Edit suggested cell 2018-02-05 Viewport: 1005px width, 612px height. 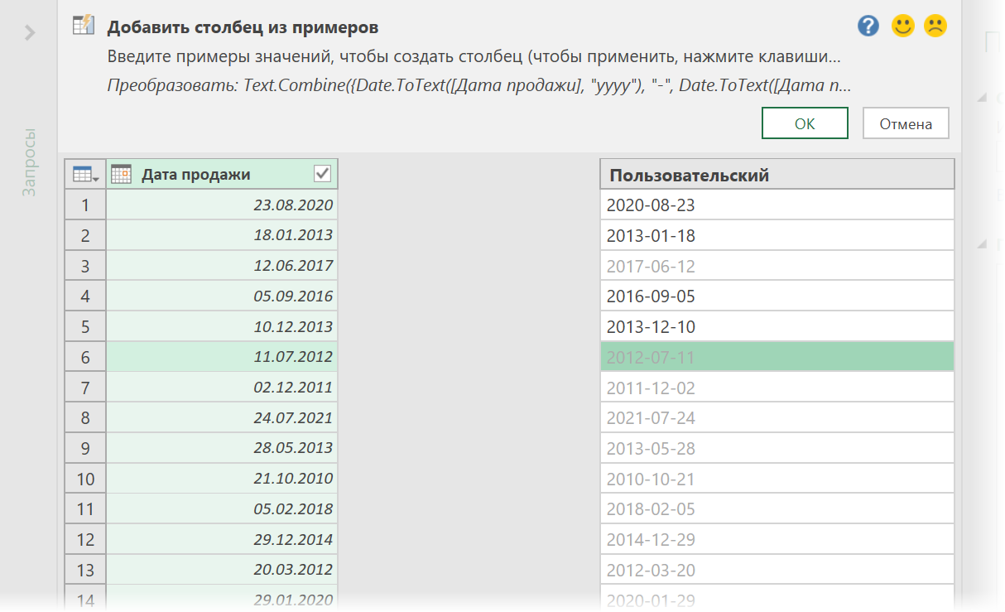(777, 509)
